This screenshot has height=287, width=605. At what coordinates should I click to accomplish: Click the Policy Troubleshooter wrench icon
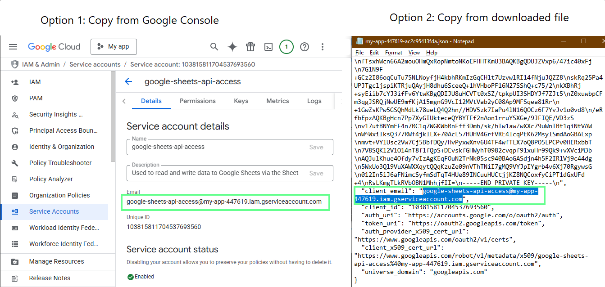click(x=14, y=162)
